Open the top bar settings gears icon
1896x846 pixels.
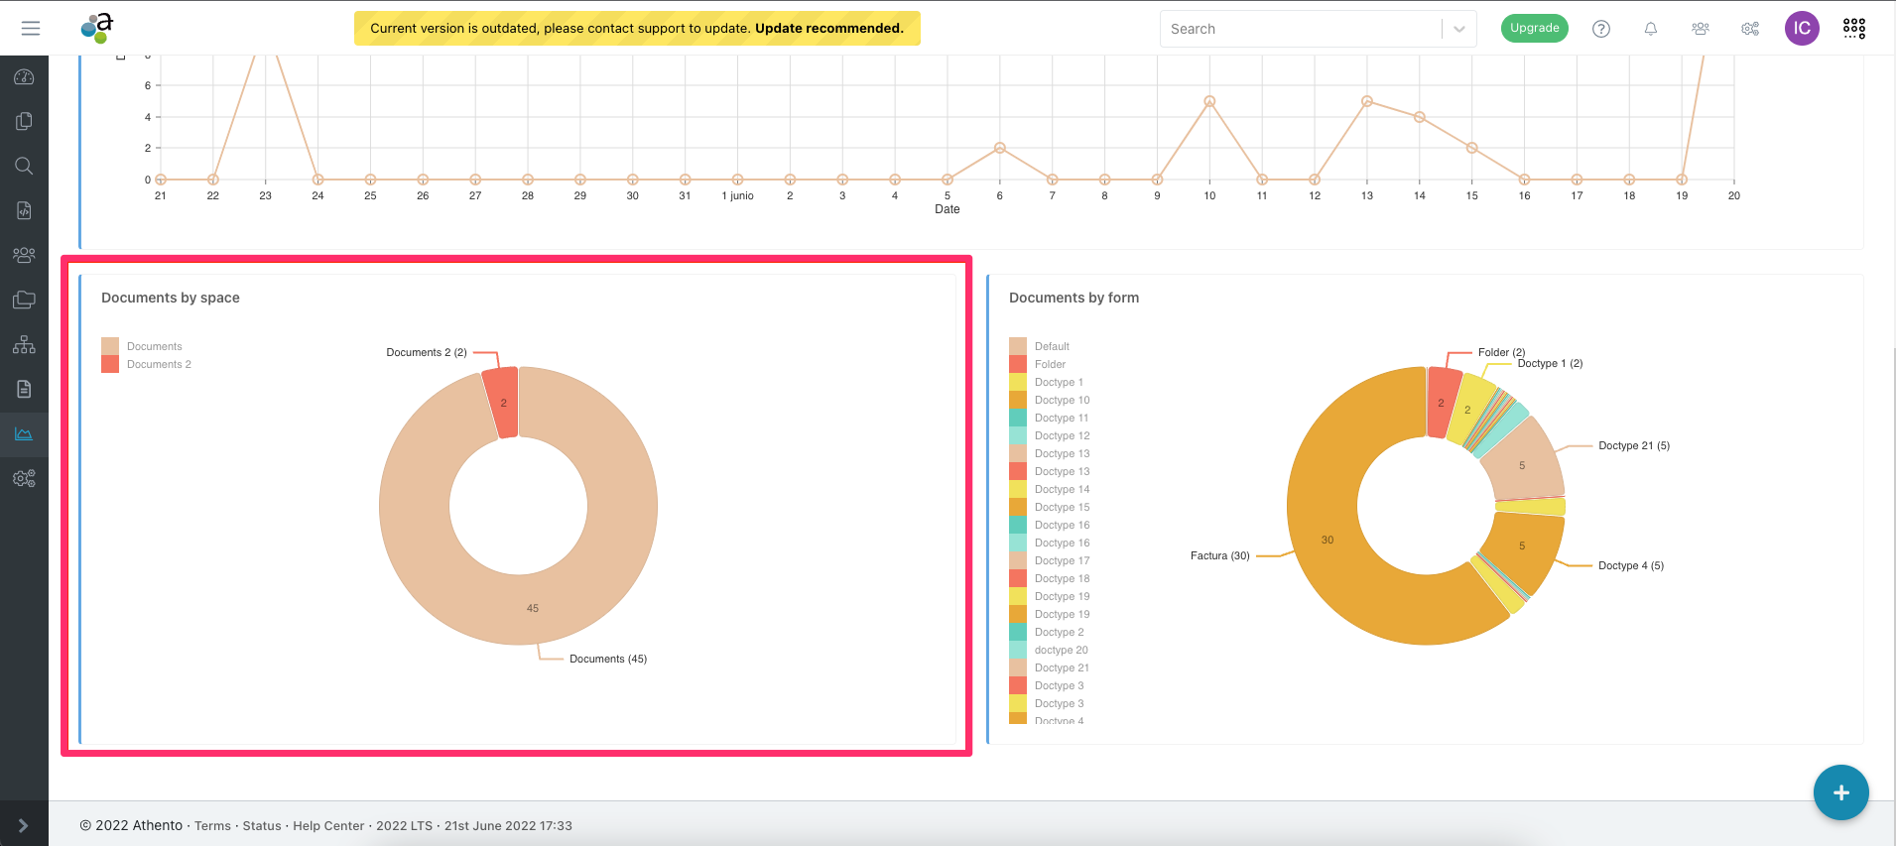click(x=1750, y=29)
